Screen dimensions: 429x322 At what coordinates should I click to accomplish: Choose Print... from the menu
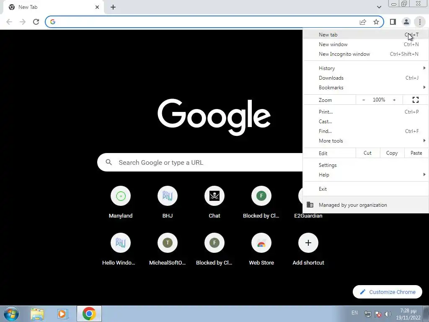pyautogui.click(x=366, y=112)
